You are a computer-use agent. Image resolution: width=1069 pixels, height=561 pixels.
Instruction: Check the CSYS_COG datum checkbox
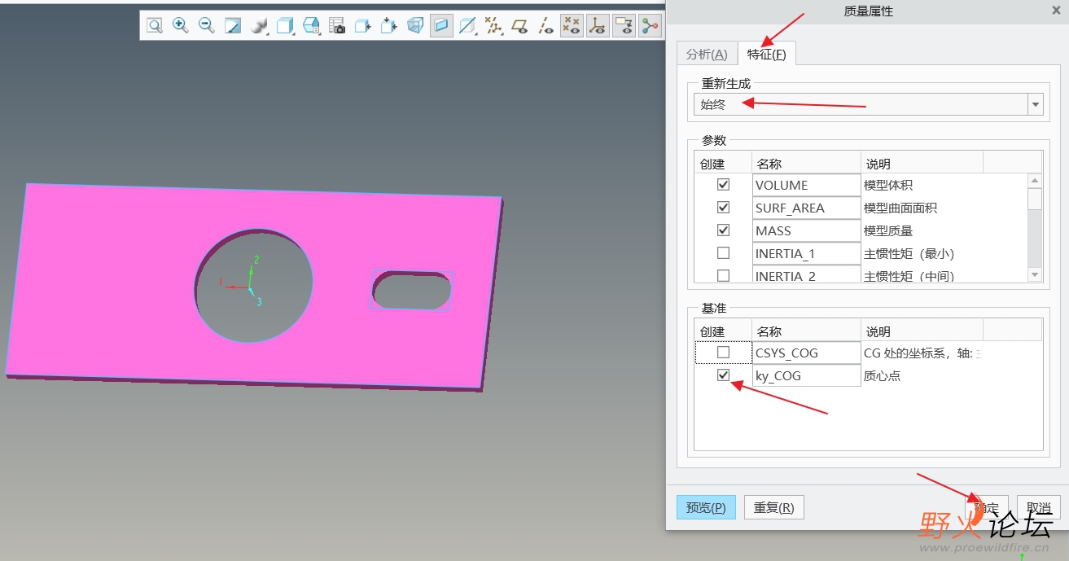coord(723,353)
